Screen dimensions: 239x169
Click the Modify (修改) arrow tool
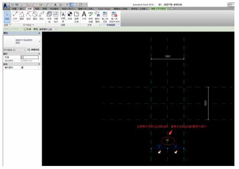click(6, 16)
